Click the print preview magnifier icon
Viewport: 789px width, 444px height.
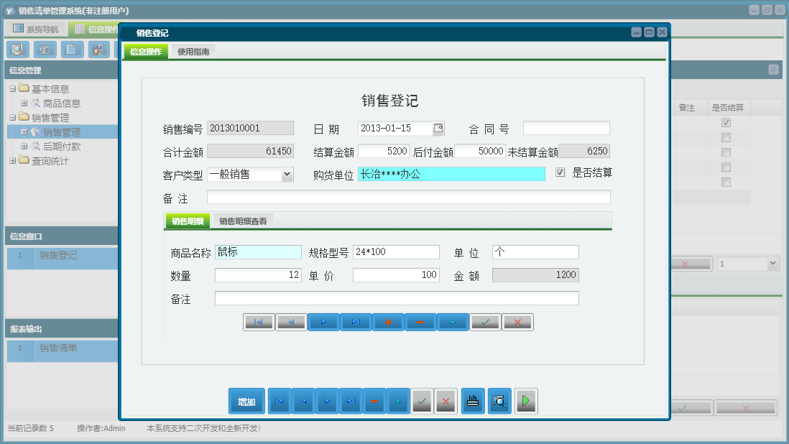(x=499, y=401)
